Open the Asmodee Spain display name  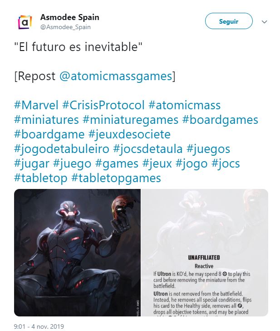(69, 17)
